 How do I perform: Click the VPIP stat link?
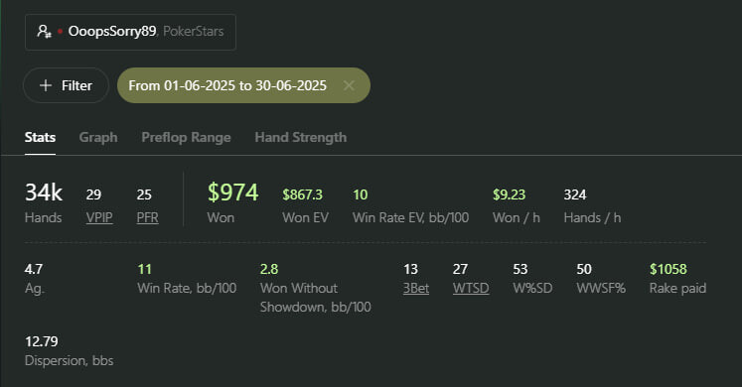tap(99, 218)
